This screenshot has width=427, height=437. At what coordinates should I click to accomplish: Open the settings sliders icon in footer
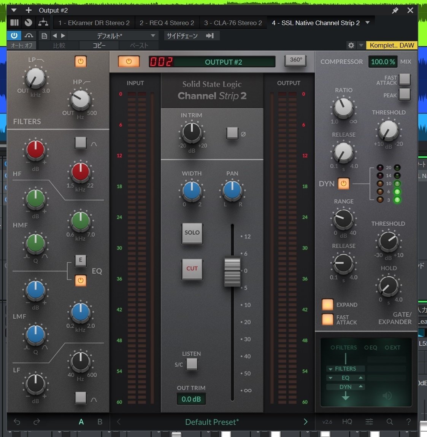point(369,421)
